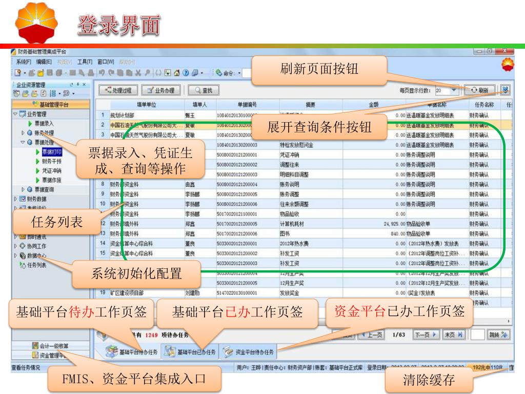Viewport: 525px width, 394px height.
Task: Click second folder icon in 企业资源管理 panel toolbar
Action: pyautogui.click(x=26, y=93)
